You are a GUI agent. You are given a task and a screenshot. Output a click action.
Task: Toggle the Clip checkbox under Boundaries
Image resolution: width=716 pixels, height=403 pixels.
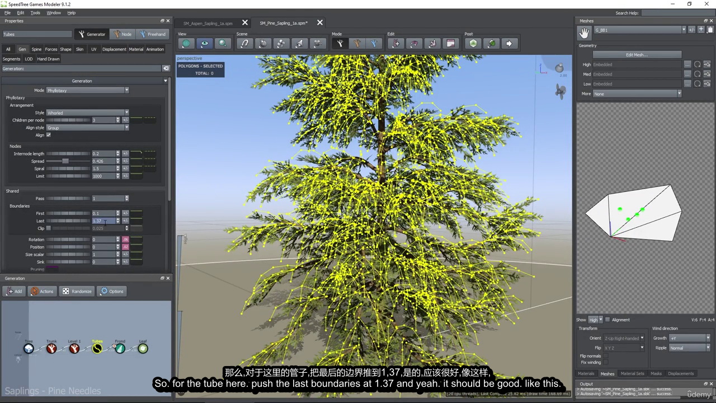49,228
